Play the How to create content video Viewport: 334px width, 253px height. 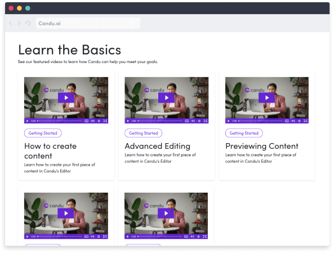66,97
